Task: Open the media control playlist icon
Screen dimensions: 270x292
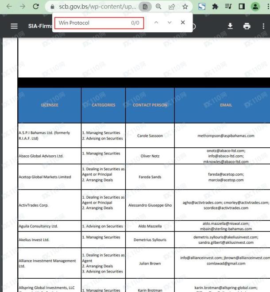Action: pos(228,7)
